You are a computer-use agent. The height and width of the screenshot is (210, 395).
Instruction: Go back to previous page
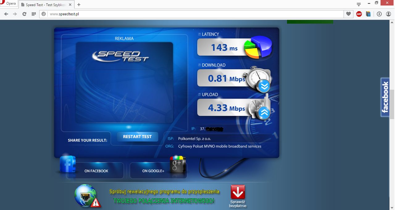pos(6,14)
